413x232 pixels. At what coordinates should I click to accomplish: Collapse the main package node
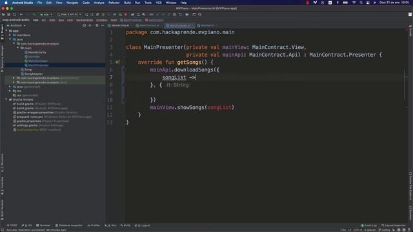pos(18,48)
